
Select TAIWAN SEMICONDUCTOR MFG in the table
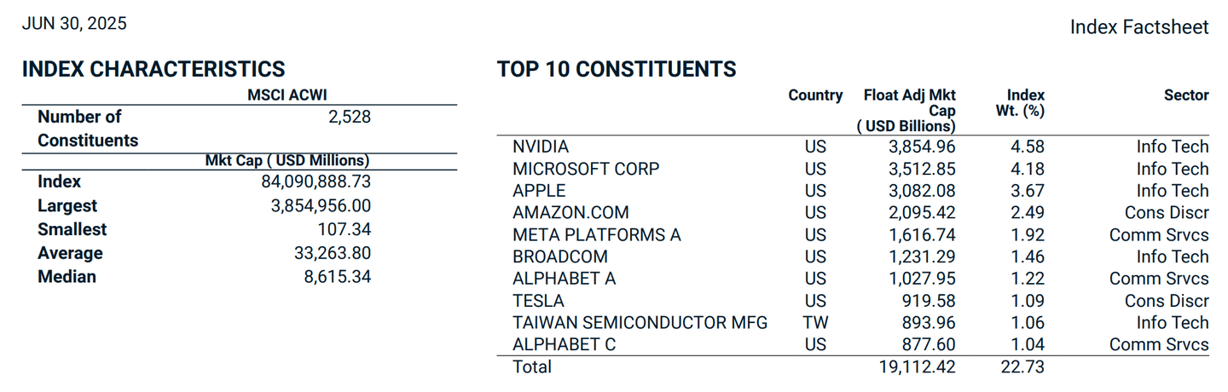coord(640,323)
